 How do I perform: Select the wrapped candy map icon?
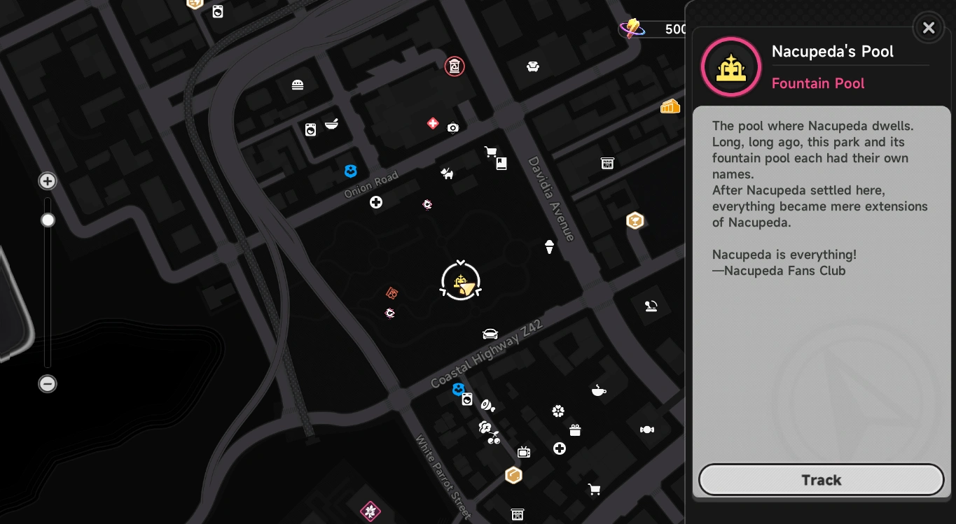(647, 429)
